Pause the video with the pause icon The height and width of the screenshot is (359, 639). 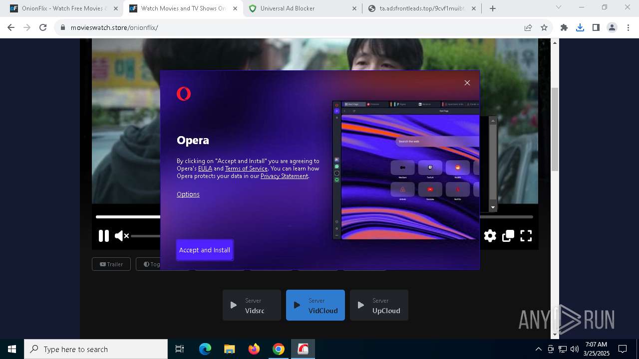tap(104, 236)
